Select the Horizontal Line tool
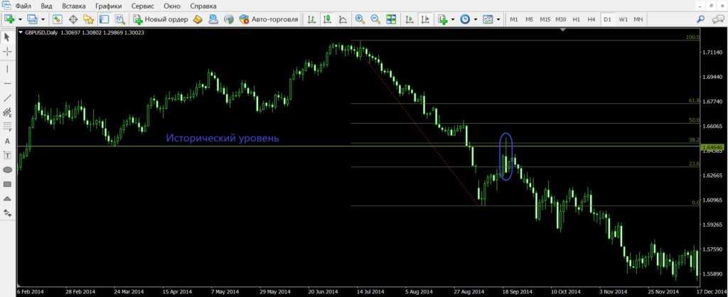Viewport: 728px width, 297px height. [8, 83]
